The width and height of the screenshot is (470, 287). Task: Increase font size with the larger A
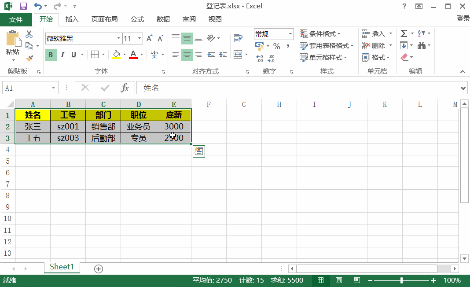(x=149, y=38)
